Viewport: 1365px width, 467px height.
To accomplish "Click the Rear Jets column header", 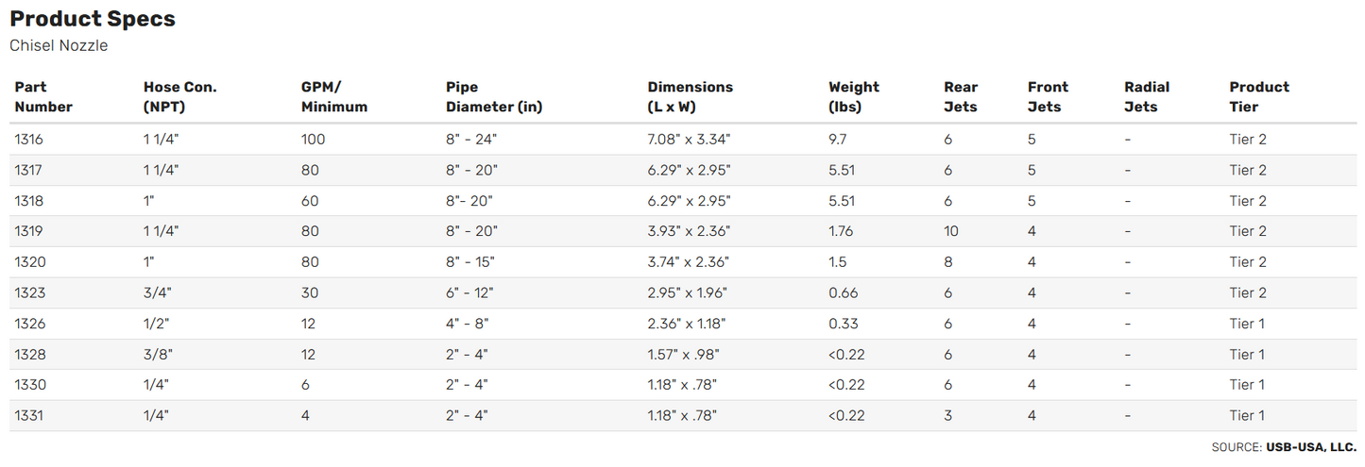I will point(961,97).
